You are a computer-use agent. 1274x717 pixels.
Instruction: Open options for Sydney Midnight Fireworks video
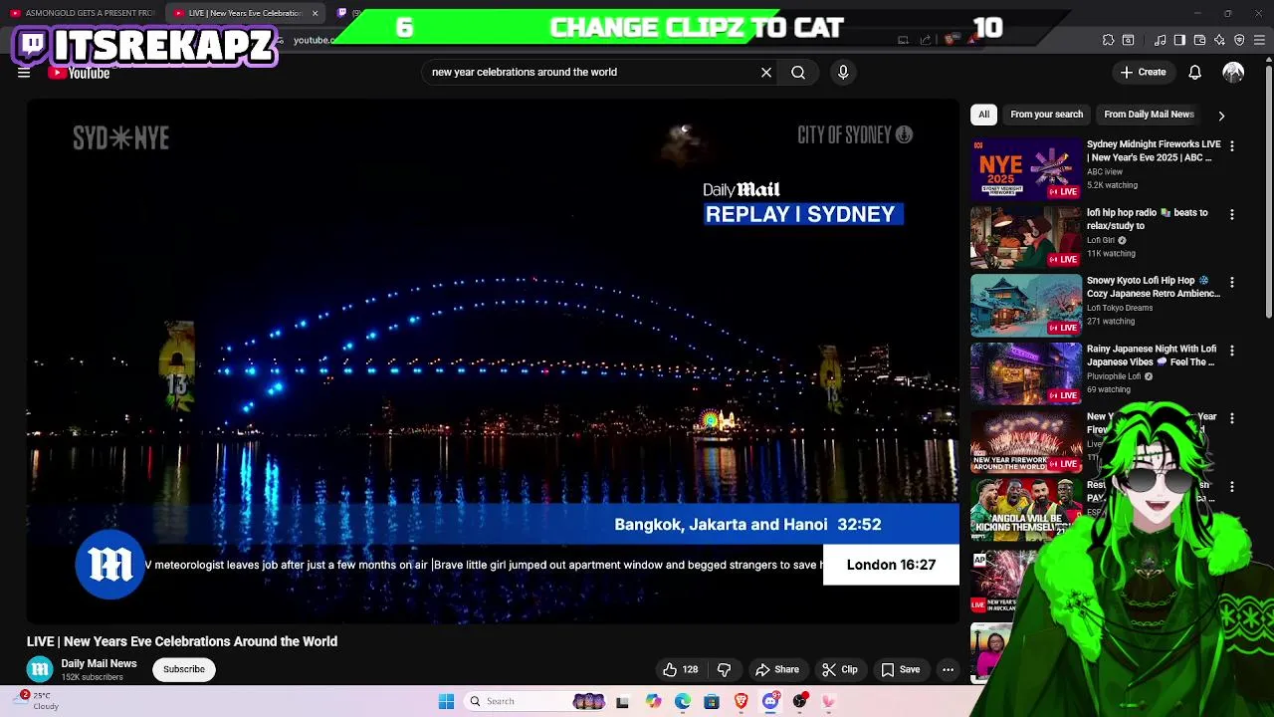pos(1231,146)
